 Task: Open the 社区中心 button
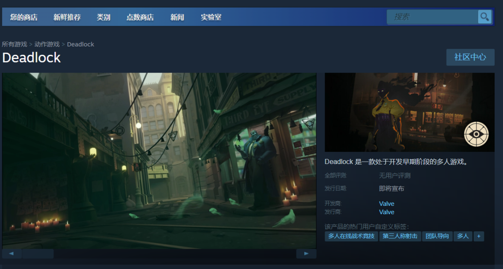pos(470,57)
